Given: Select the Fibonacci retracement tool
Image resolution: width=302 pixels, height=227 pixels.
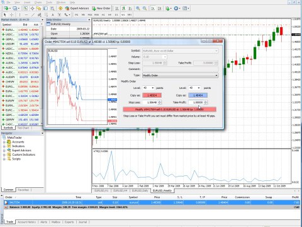Looking at the screenshot, I should (46, 15).
